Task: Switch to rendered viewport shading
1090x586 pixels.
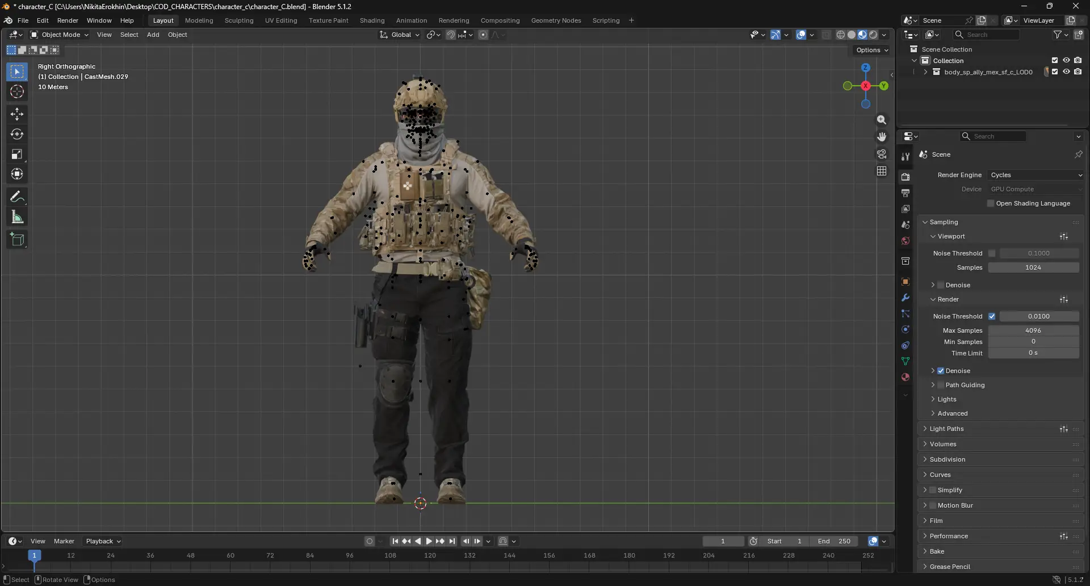Action: [873, 35]
